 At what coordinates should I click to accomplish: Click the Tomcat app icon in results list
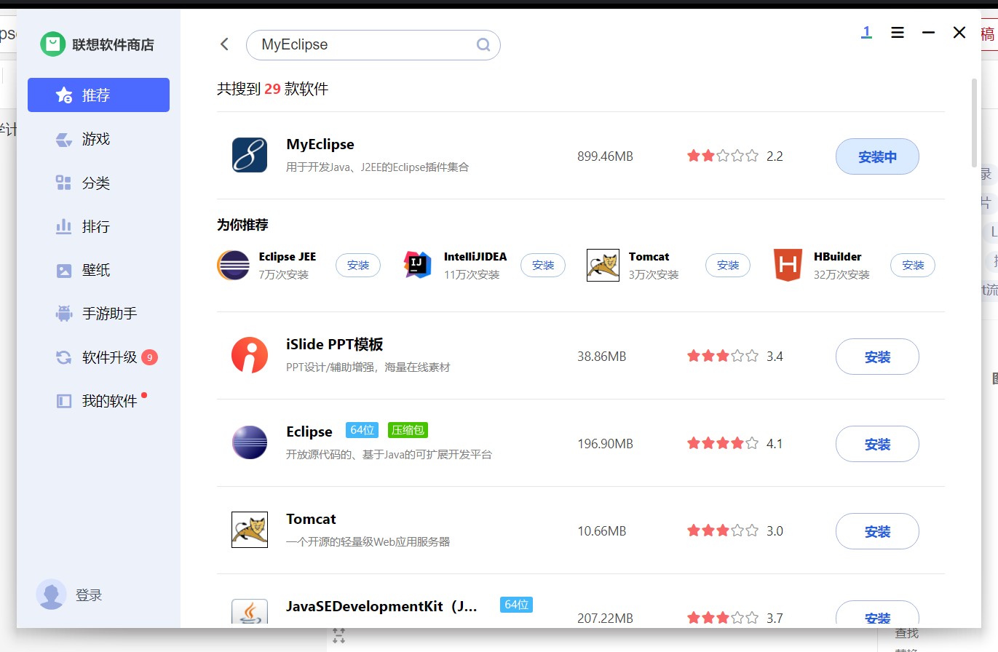click(250, 530)
